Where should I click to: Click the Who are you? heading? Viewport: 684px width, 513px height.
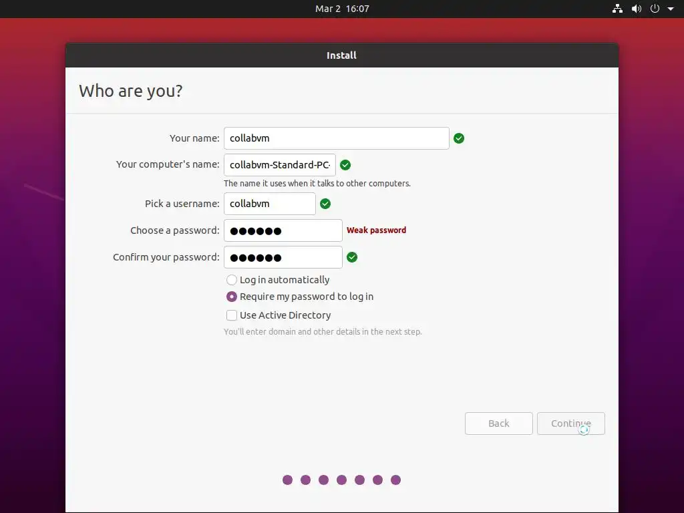(130, 91)
